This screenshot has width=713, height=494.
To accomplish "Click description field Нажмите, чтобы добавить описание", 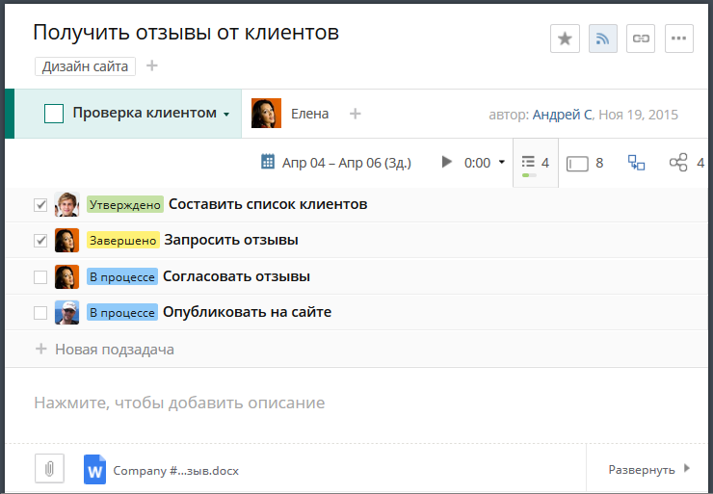I will [x=179, y=403].
